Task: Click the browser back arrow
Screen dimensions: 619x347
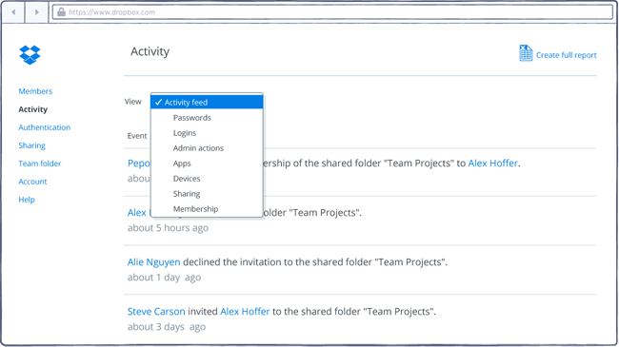Action: tap(14, 12)
